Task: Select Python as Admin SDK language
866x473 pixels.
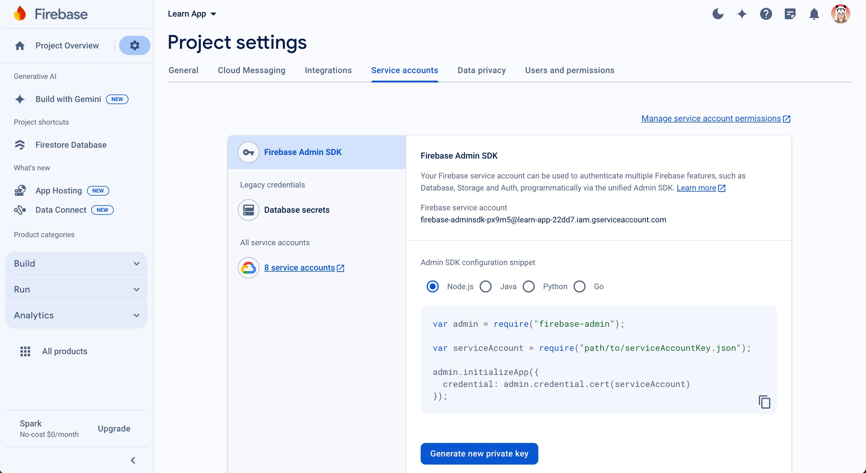Action: pyautogui.click(x=528, y=286)
